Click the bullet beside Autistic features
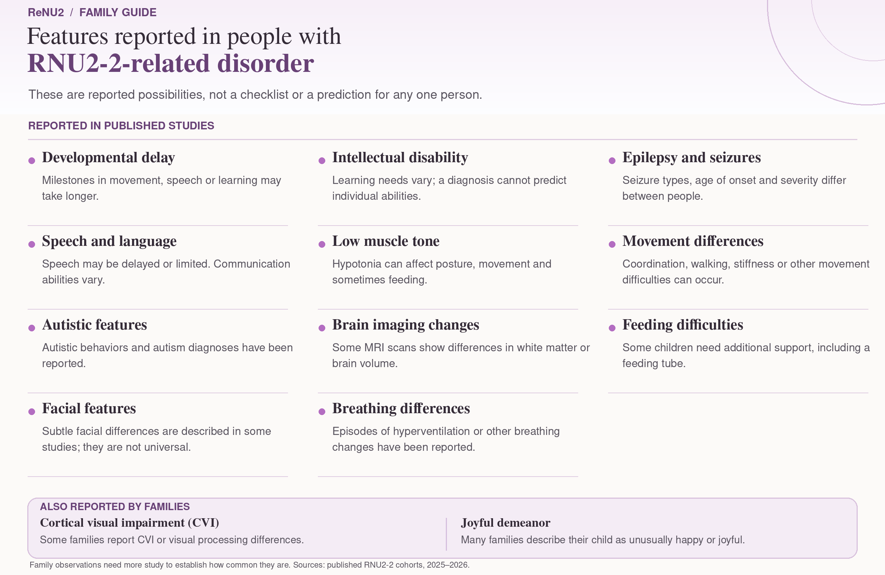 click(x=32, y=328)
